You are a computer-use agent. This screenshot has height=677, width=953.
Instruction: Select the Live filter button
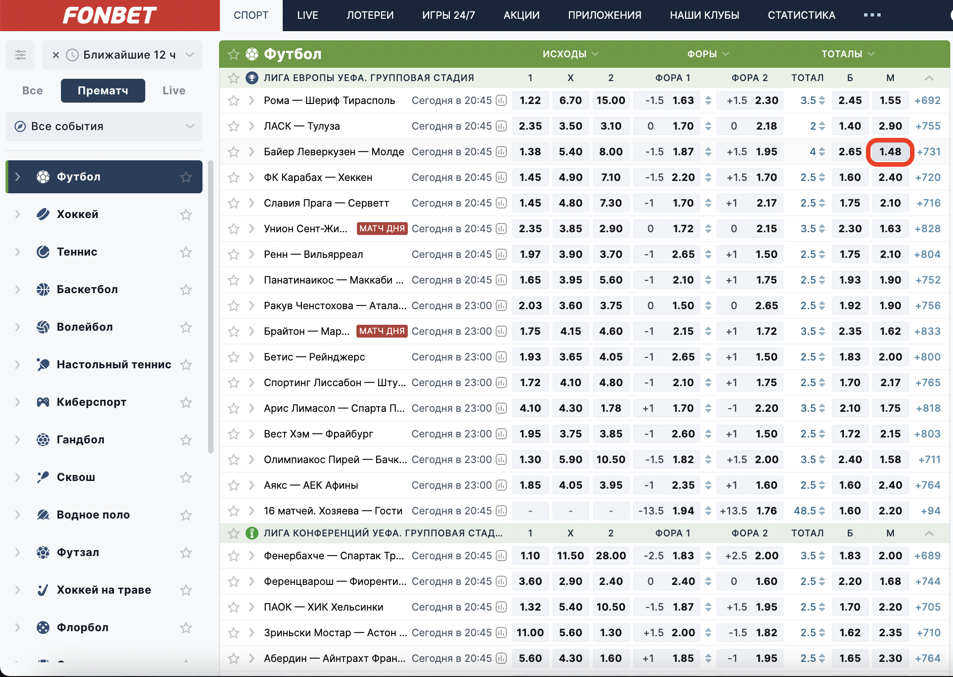(x=174, y=91)
